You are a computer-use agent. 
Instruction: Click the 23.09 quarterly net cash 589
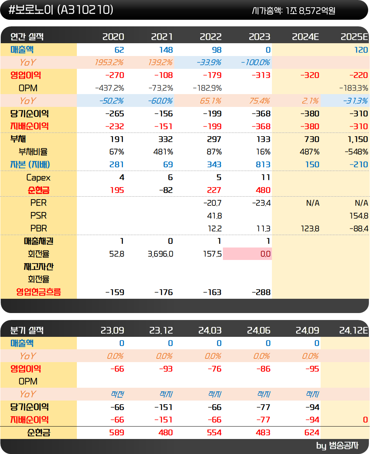[x=117, y=432]
